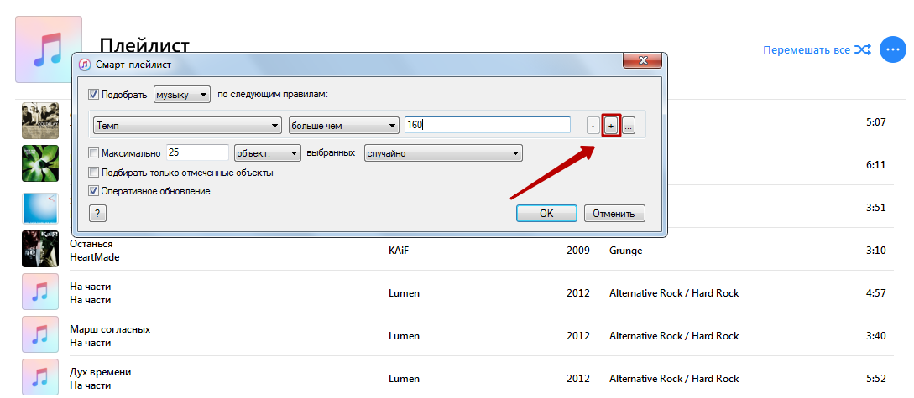Click the large playlist artwork music note
Viewport: 914px width, 398px height.
click(x=49, y=49)
